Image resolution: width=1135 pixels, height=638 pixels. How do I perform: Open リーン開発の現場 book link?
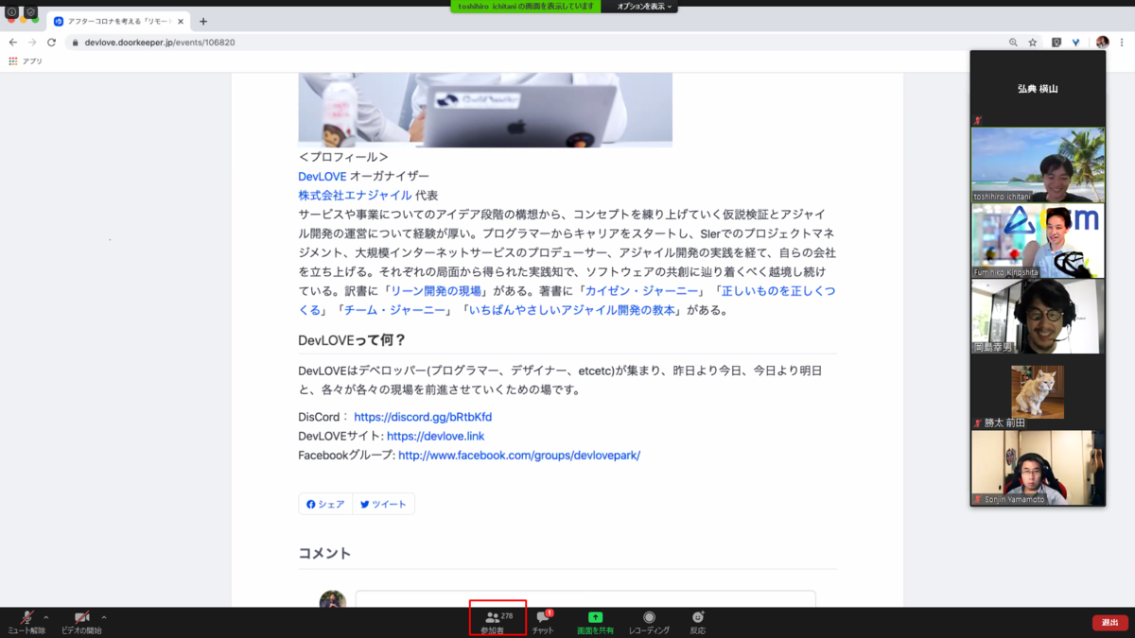(x=436, y=290)
